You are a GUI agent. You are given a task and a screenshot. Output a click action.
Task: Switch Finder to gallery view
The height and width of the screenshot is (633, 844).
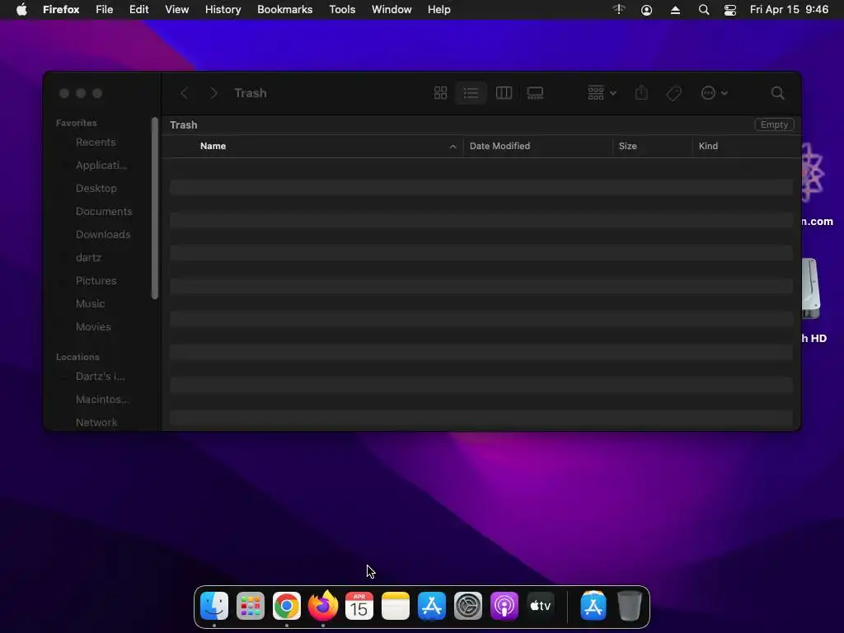(535, 93)
